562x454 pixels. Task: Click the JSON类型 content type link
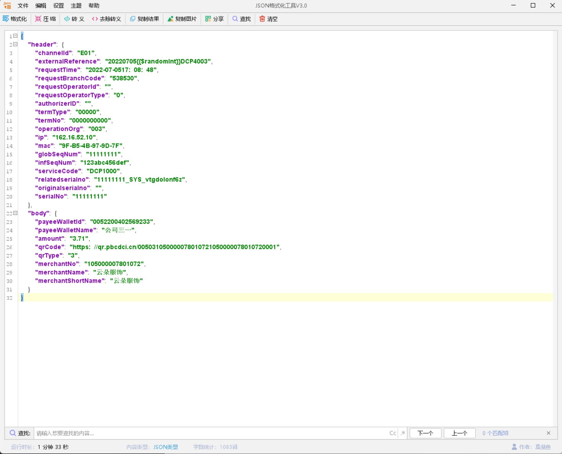tap(166, 447)
